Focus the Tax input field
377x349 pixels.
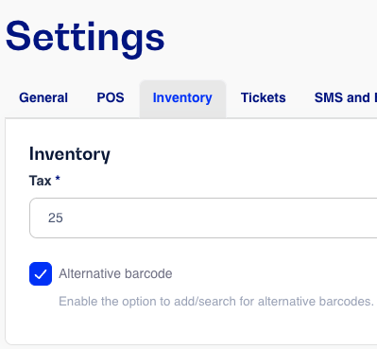pos(203,218)
